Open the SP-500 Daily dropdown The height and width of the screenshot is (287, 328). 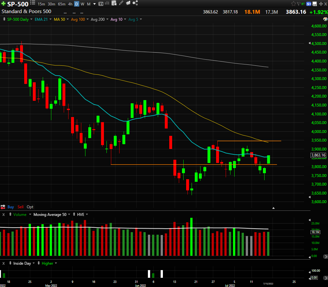coord(31,19)
